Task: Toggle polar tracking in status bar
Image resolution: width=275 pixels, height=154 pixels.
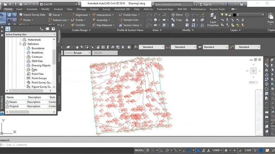Action: [x=167, y=150]
